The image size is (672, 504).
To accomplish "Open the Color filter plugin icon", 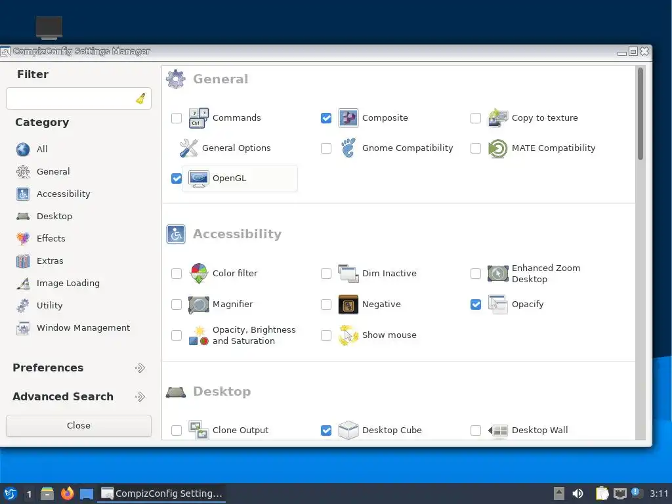I will coord(198,274).
